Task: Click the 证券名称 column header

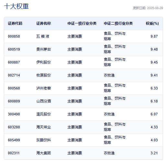Action: coord(43,23)
